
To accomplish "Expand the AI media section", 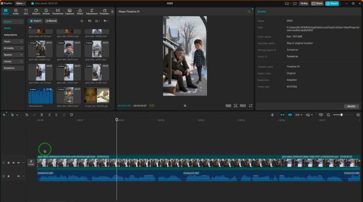I will [13, 48].
